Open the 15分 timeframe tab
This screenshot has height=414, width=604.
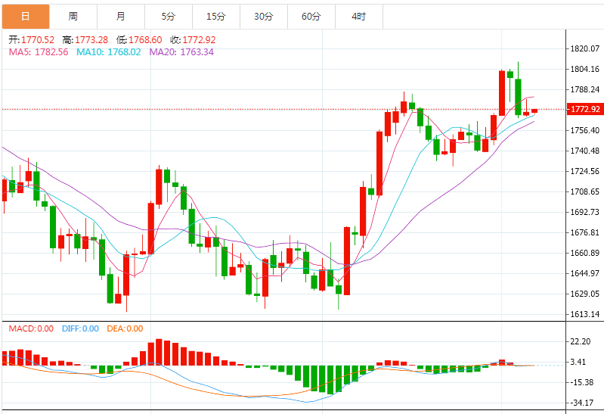click(216, 17)
